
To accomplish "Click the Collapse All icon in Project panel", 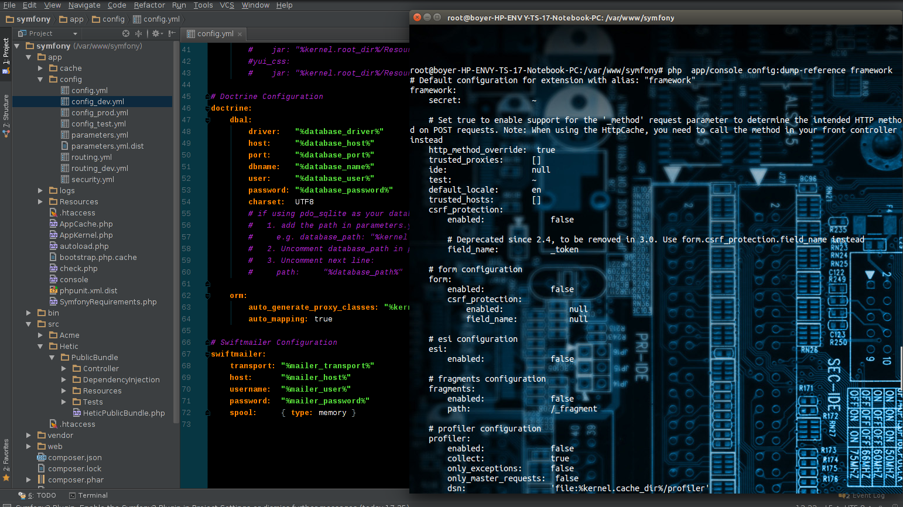I will (x=138, y=33).
